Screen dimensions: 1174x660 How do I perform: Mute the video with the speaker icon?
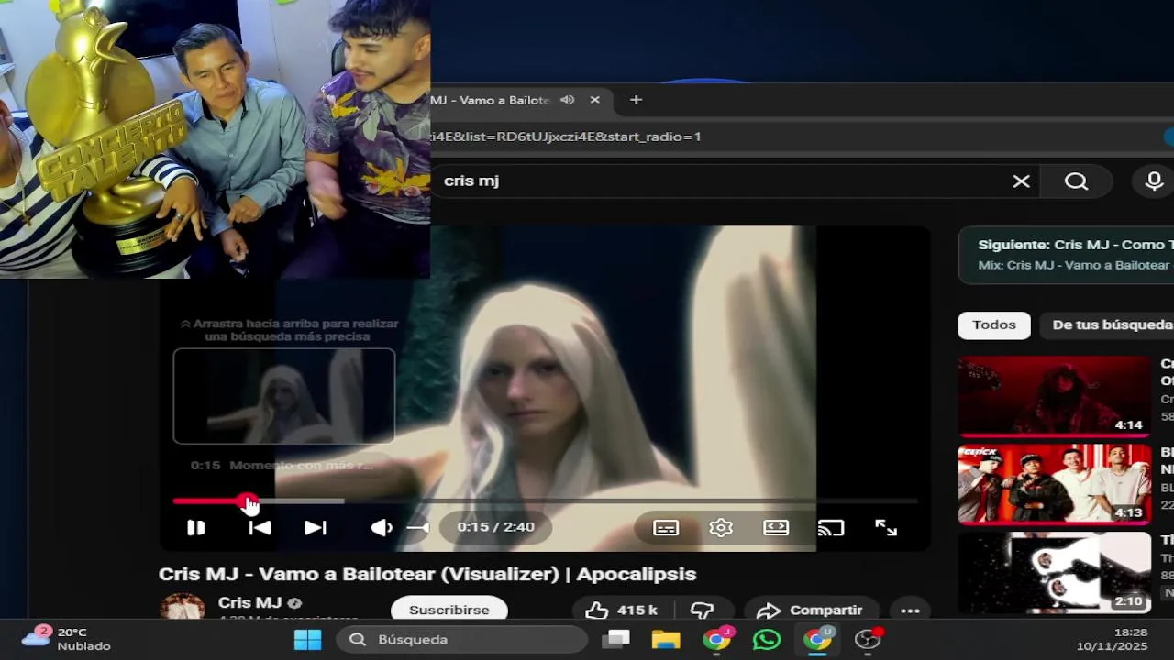(x=381, y=527)
